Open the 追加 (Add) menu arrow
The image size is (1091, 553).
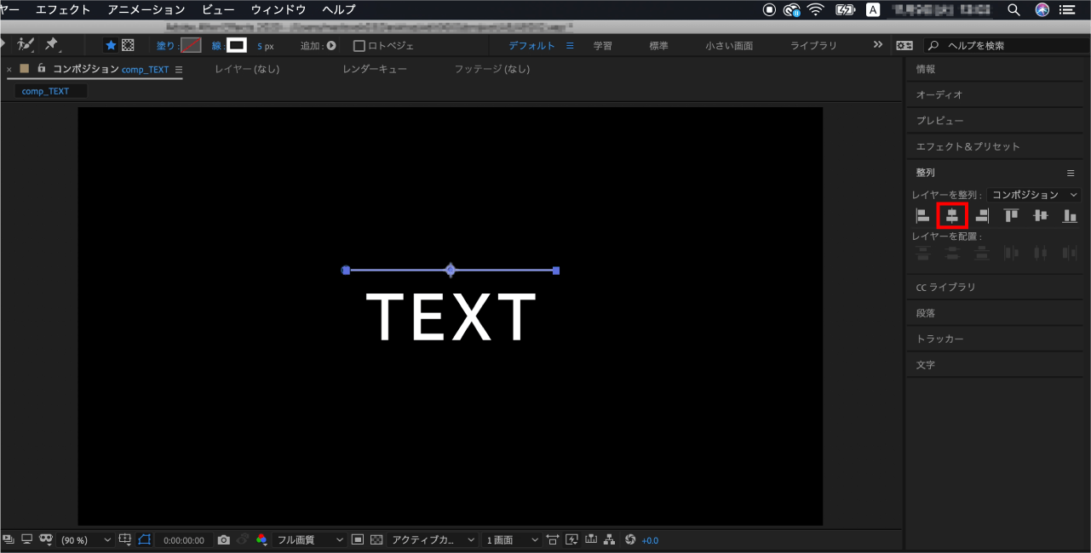click(331, 46)
